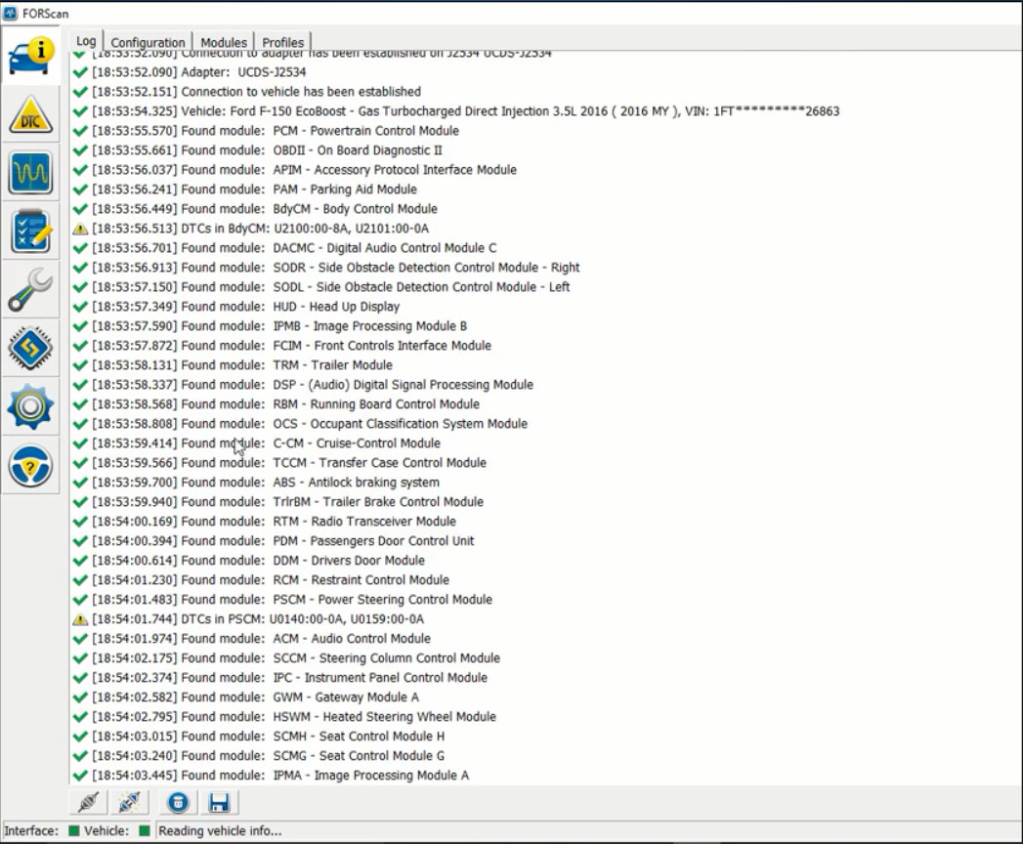The height and width of the screenshot is (844, 1023).
Task: Click the check mark beside the IPMA row
Action: coord(80,775)
